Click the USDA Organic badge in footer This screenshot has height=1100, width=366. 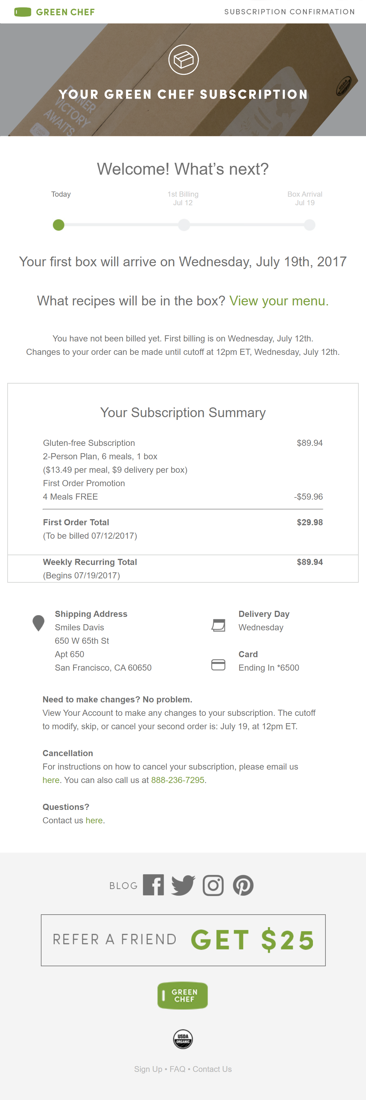pos(183,1039)
